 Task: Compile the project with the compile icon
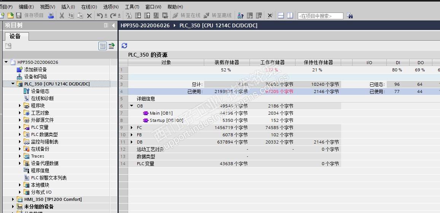129,16
